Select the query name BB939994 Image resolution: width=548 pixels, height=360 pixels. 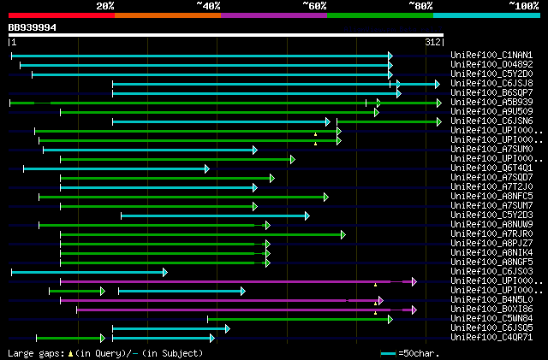33,27
